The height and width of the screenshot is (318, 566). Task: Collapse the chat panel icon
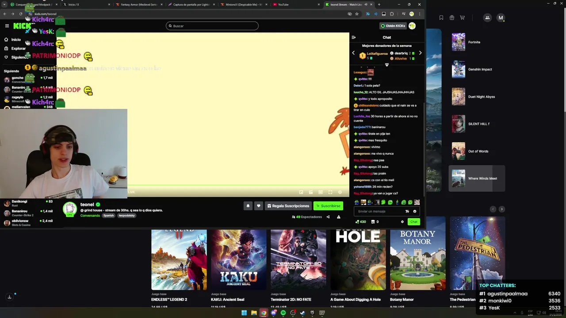coord(353,38)
